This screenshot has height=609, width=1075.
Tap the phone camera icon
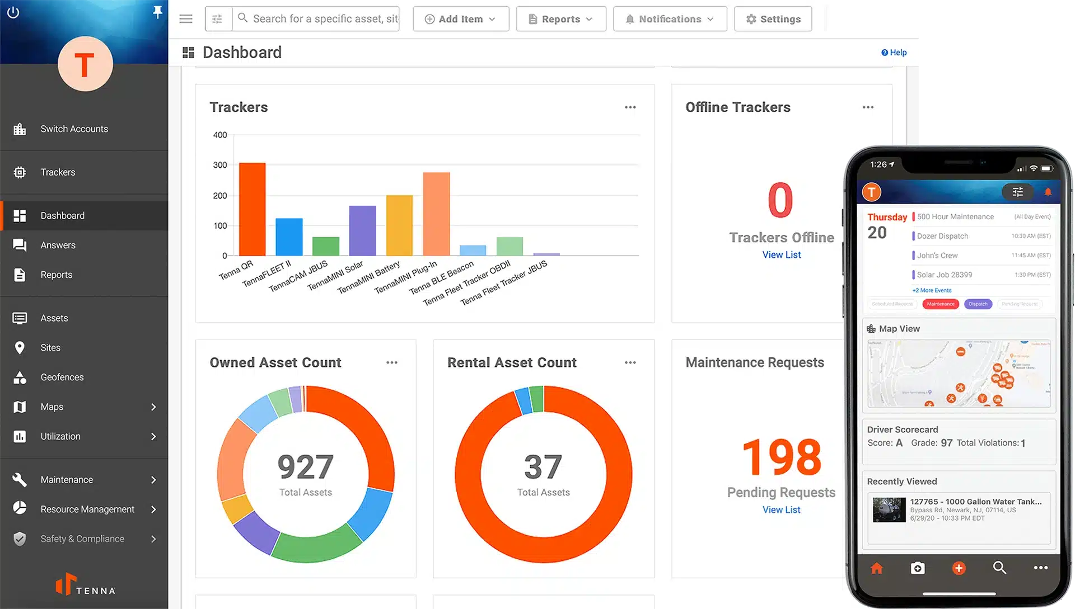coord(917,568)
